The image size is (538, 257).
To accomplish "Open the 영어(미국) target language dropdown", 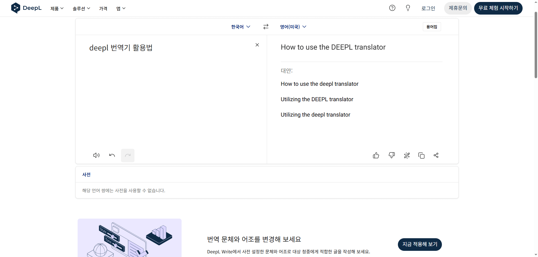I will 293,27.
